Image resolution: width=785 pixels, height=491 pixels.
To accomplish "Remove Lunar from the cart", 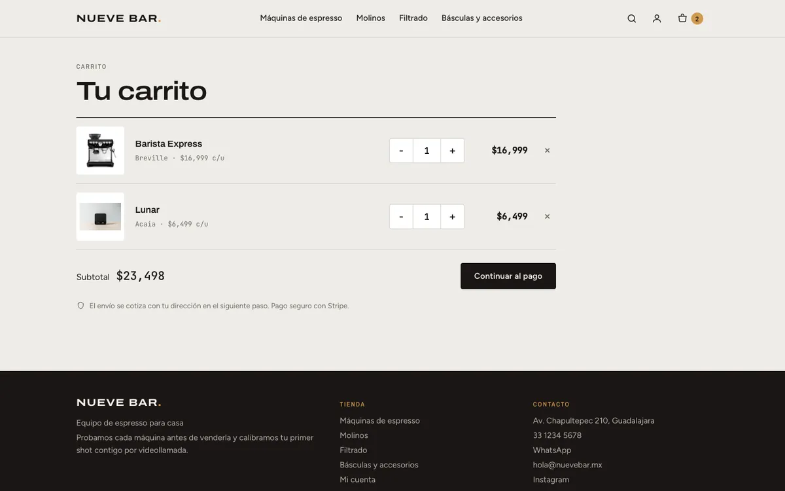I will (548, 217).
